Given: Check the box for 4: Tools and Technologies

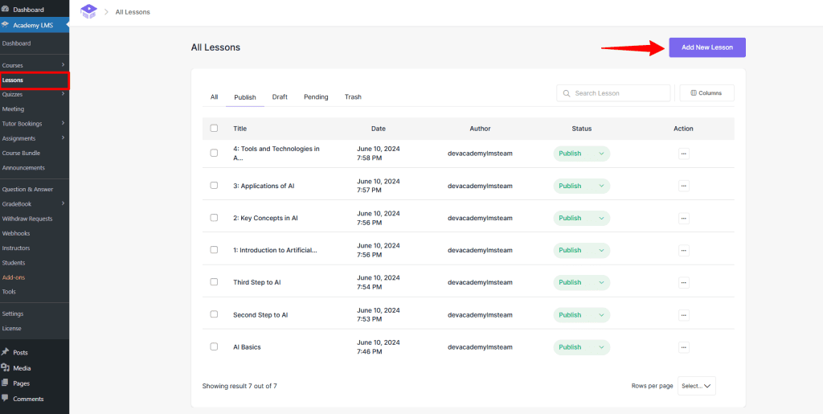Looking at the screenshot, I should pyautogui.click(x=214, y=153).
